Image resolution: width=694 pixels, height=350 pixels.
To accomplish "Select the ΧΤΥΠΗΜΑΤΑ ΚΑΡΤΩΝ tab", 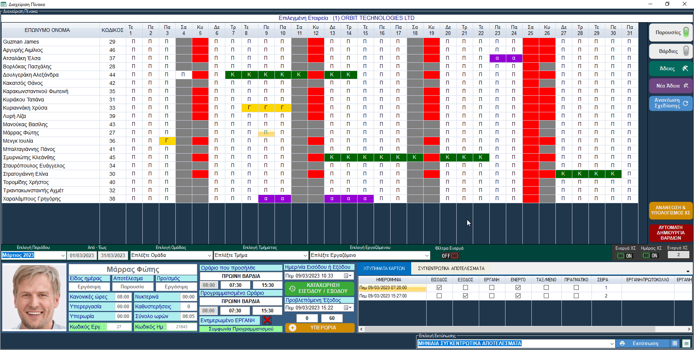I will click(384, 269).
